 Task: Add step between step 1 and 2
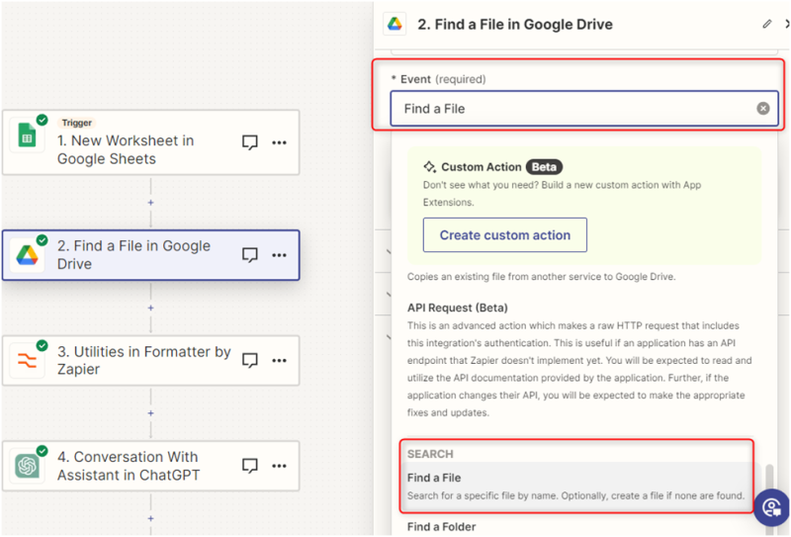150,202
